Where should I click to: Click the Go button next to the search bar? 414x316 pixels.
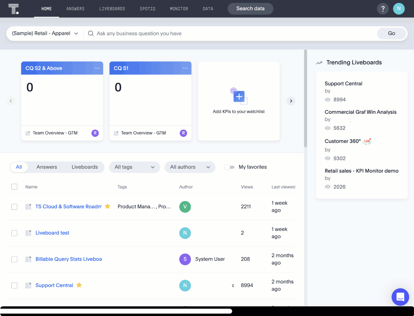[x=391, y=33]
